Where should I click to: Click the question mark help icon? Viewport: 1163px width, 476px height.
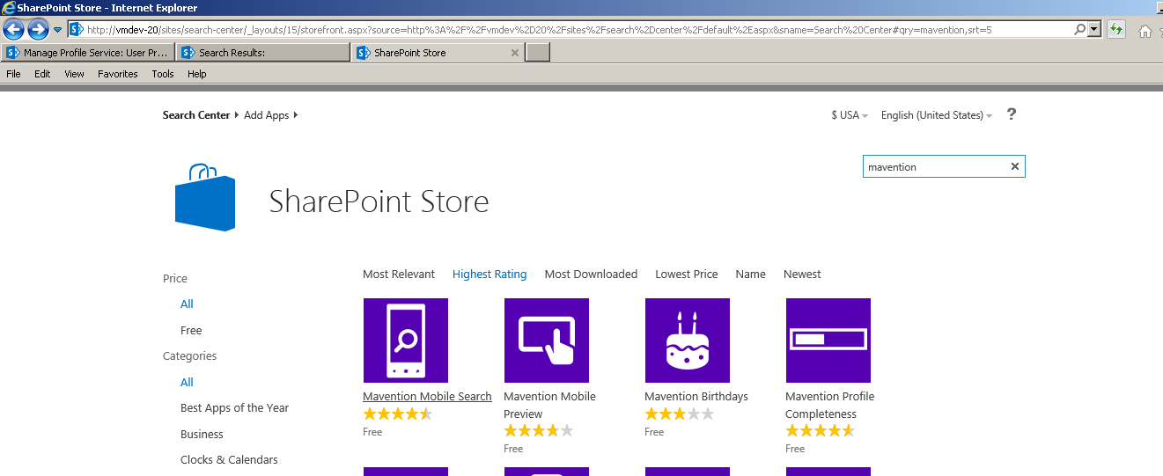(1012, 114)
